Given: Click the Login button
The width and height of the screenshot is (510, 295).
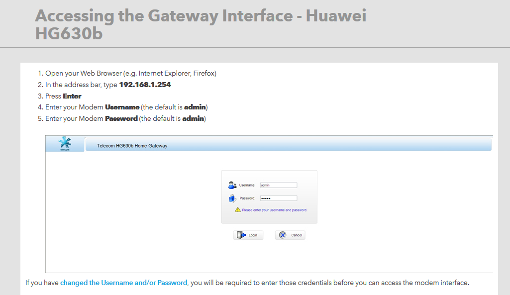Looking at the screenshot, I should [248, 235].
